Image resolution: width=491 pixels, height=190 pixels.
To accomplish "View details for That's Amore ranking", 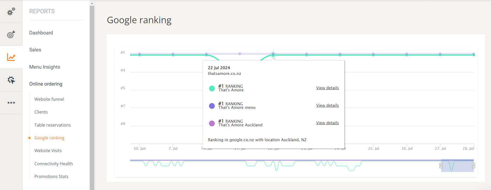I will pyautogui.click(x=327, y=88).
